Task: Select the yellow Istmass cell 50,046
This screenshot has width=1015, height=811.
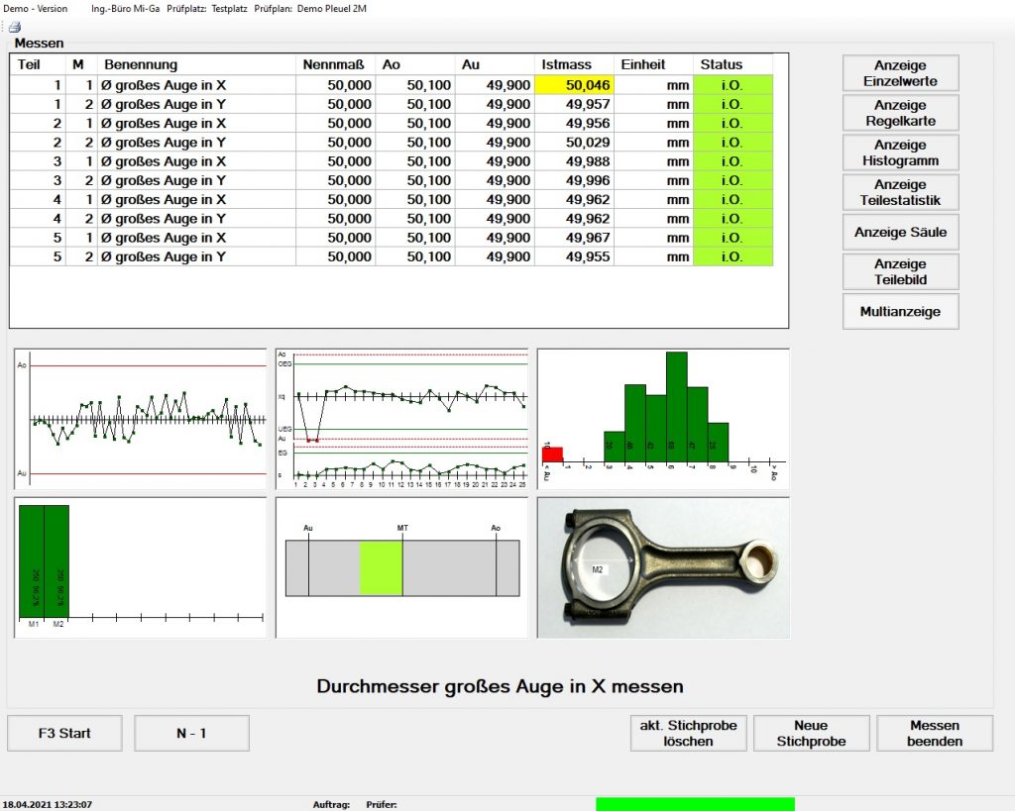Action: (574, 85)
